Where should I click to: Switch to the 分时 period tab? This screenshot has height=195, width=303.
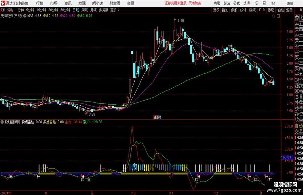[x=10, y=10]
